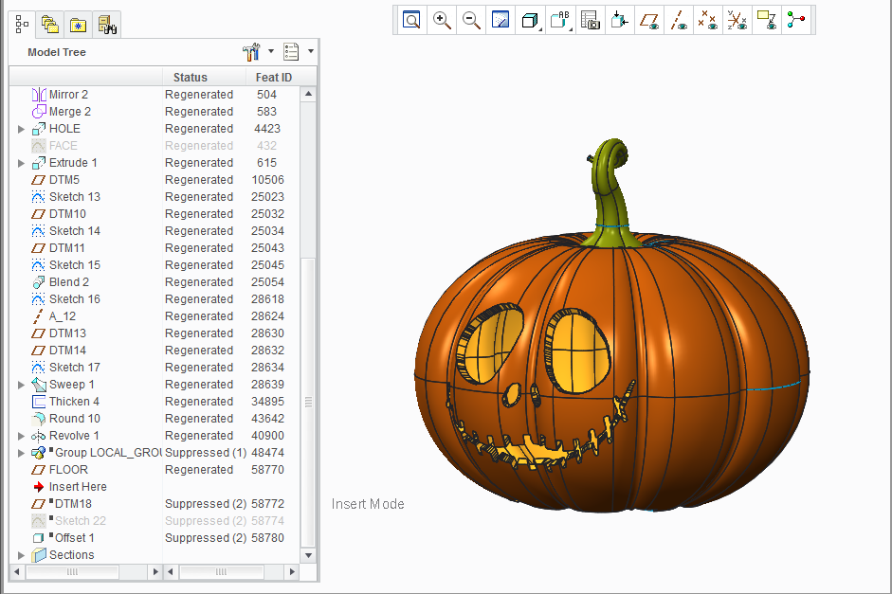Click the tri-colored node icon in toolbar
This screenshot has height=594, width=892.
pyautogui.click(x=796, y=21)
